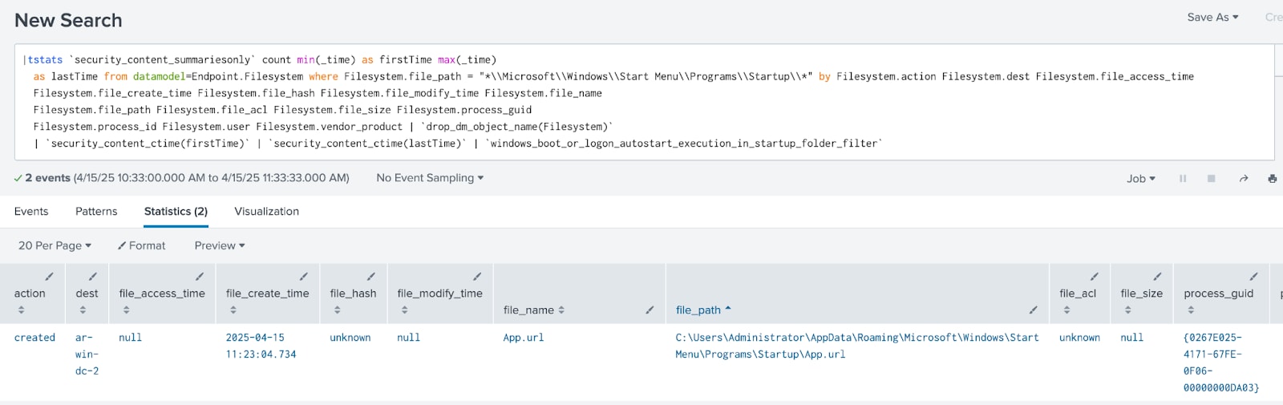Open the 20 Per Page dropdown
Viewport: 1283px width, 405px height.
tap(55, 245)
